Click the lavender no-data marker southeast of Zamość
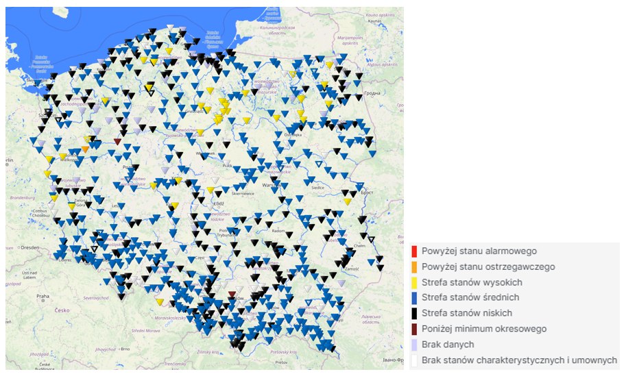The image size is (626, 374). (341, 284)
